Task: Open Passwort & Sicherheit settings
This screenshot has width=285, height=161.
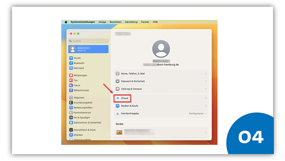Action: 161,81
